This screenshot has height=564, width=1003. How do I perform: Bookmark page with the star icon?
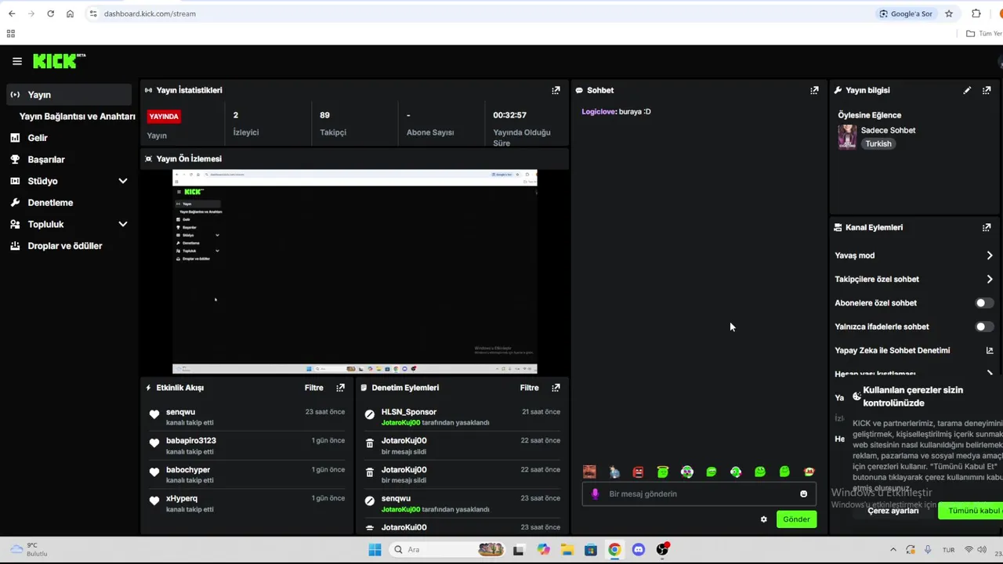pos(949,13)
